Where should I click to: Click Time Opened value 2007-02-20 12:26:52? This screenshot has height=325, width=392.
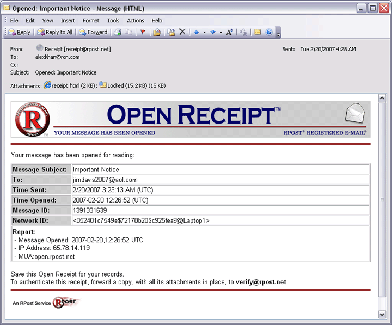click(x=111, y=200)
